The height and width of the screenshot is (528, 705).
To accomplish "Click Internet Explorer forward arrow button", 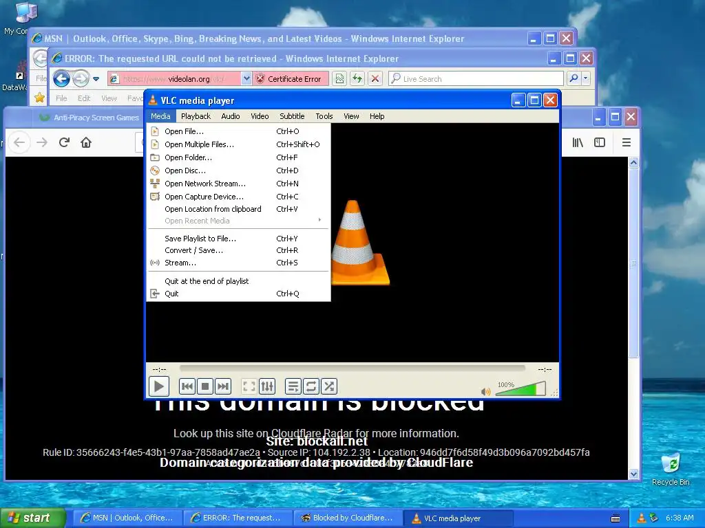I will pos(81,78).
